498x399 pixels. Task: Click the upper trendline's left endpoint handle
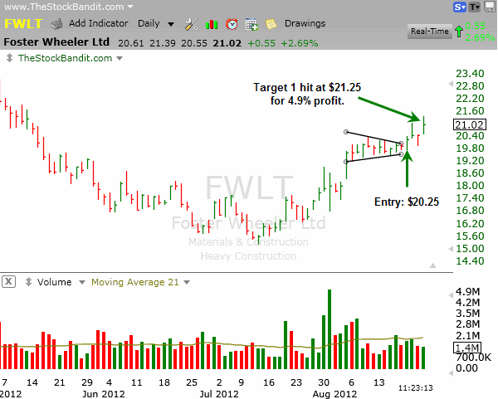tap(346, 132)
